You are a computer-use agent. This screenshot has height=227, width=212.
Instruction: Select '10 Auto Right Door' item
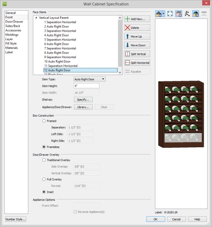click(x=57, y=61)
